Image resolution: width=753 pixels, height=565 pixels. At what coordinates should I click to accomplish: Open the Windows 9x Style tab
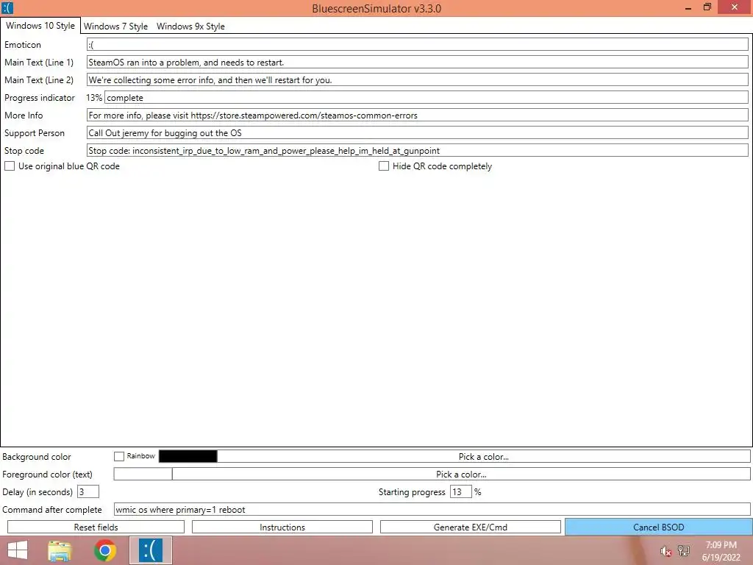point(190,26)
